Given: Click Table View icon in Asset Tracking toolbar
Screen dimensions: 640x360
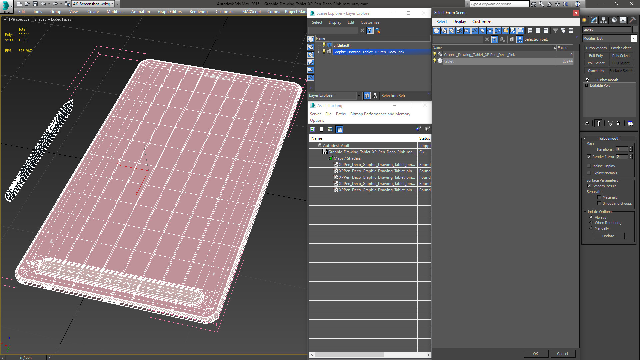Looking at the screenshot, I should [x=339, y=129].
